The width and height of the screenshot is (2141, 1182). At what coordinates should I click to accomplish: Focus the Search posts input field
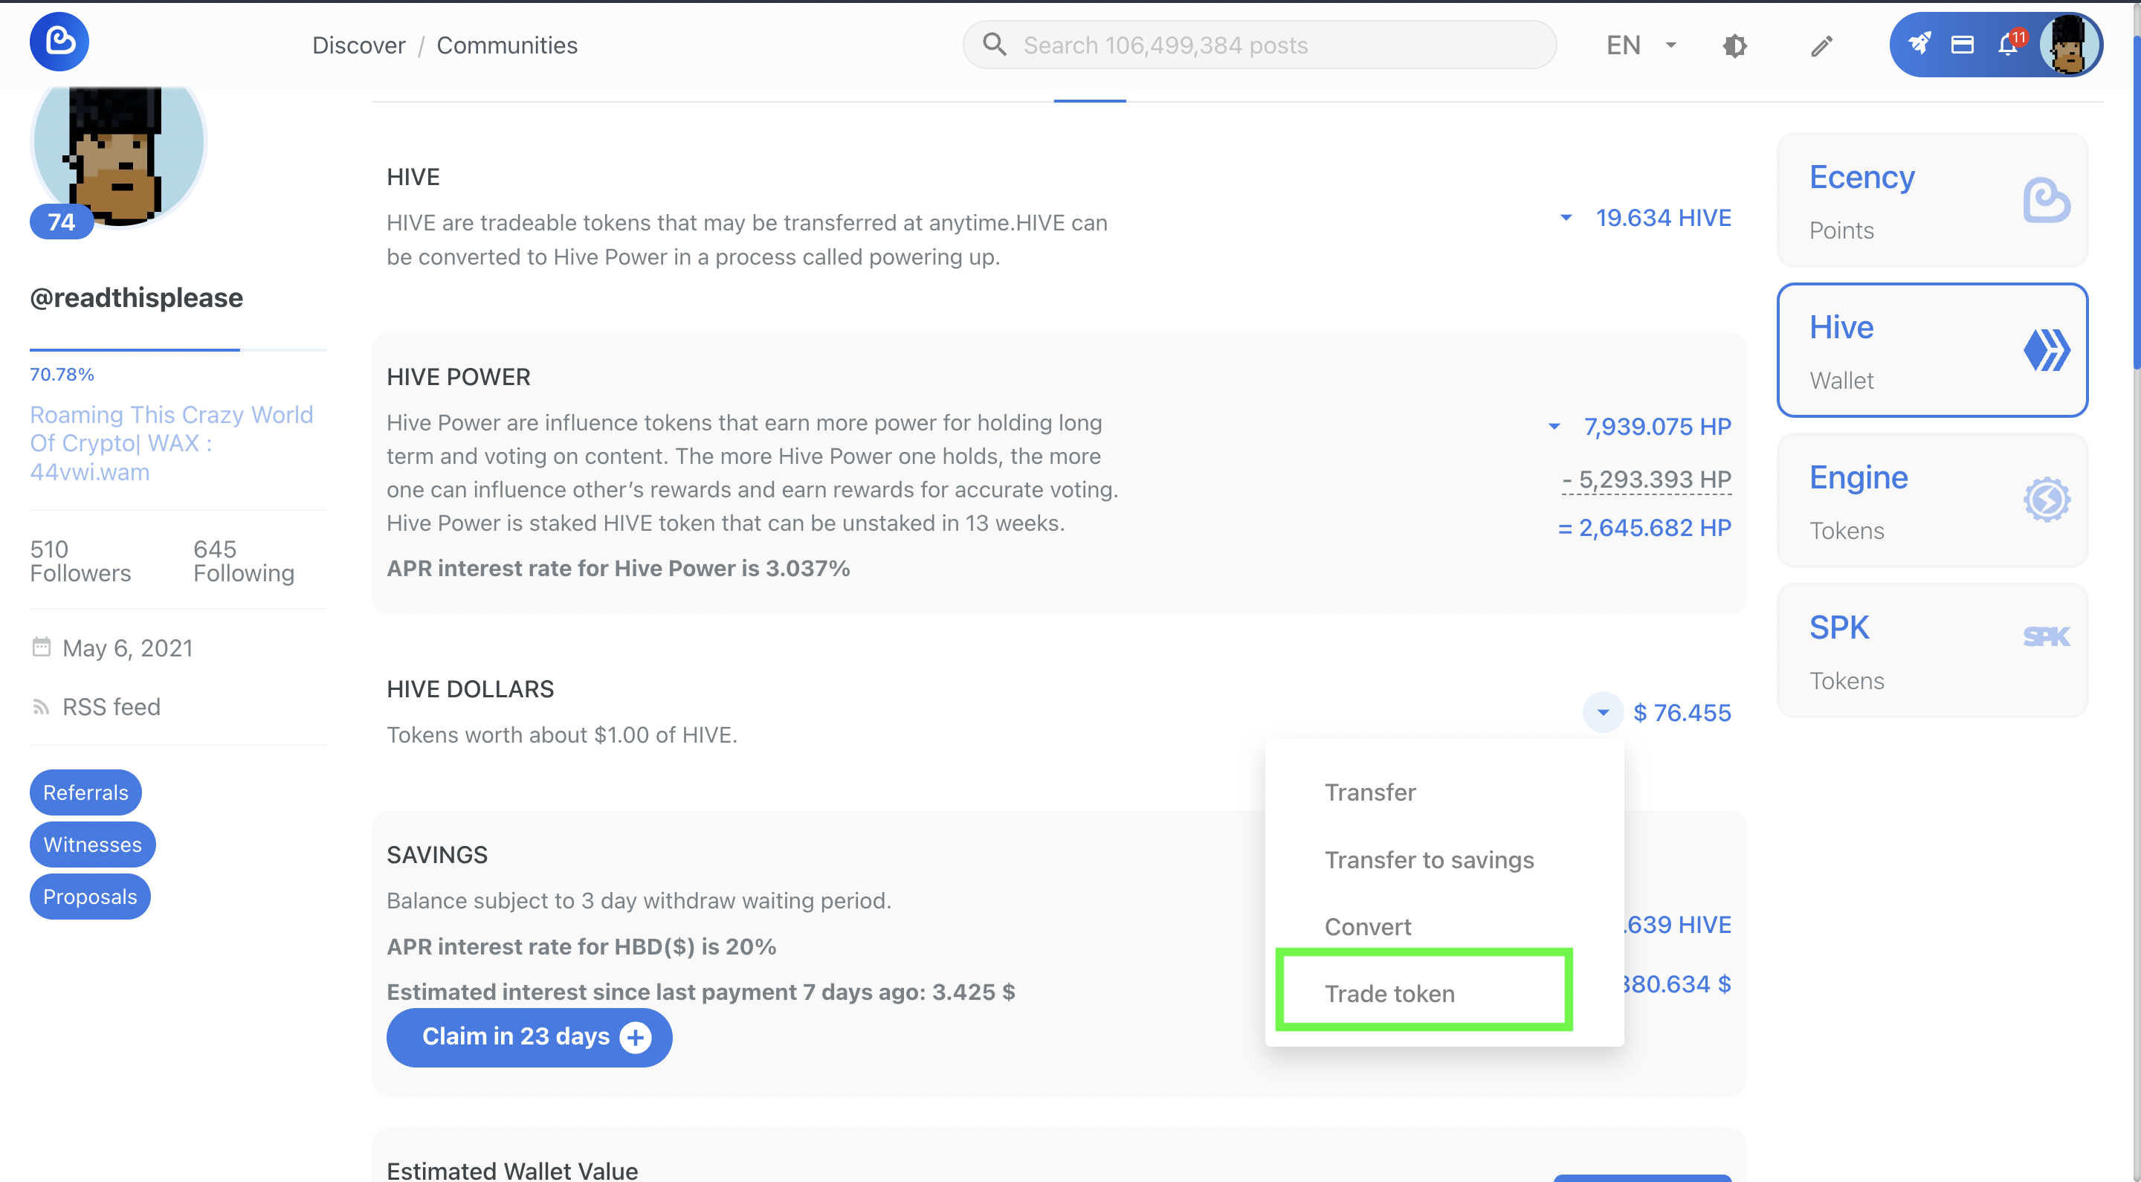point(1260,45)
